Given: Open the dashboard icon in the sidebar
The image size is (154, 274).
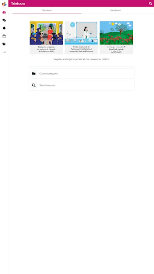Looking at the screenshot, I should pos(4,12).
